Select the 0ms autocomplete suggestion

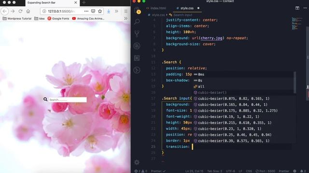(x=243, y=74)
